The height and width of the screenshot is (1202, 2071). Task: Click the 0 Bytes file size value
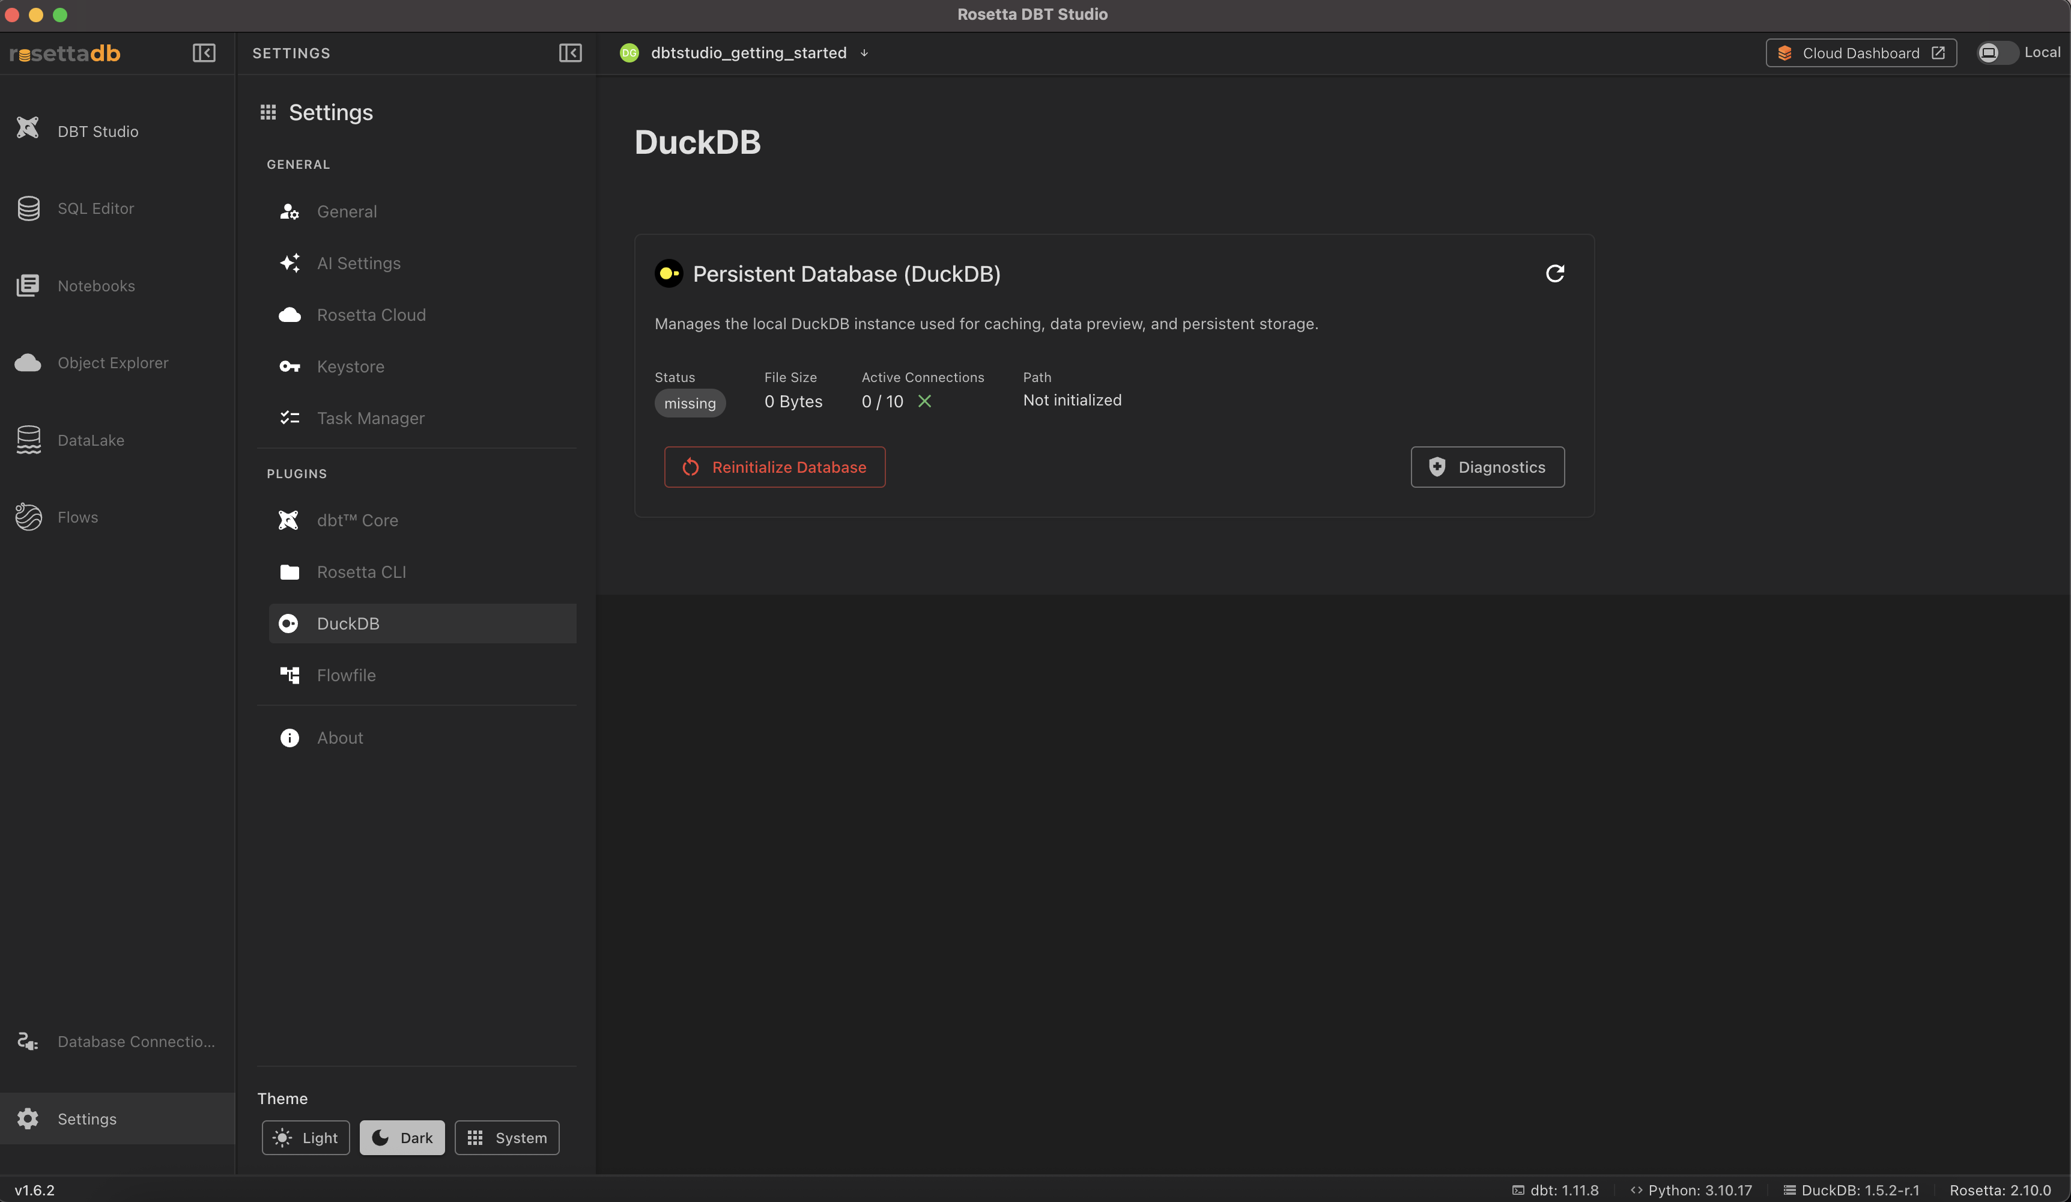click(x=793, y=401)
